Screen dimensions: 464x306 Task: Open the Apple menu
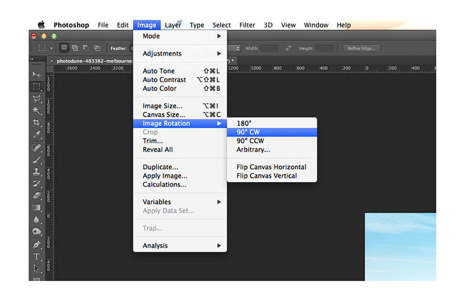(42, 25)
